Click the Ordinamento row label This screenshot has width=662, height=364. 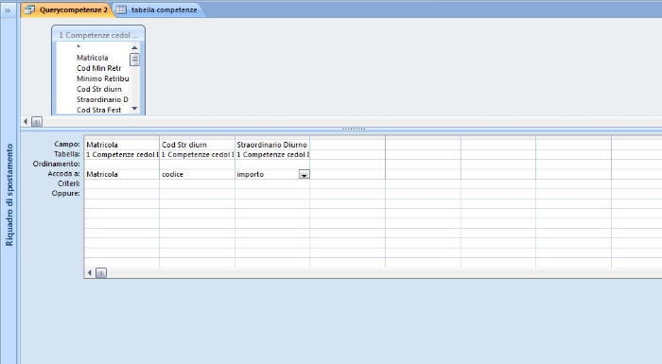pyautogui.click(x=56, y=164)
